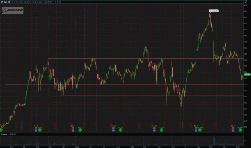The width and height of the screenshot is (251, 148).
Task: Select the horizontal line drawn near 372
Action: pos(146,59)
